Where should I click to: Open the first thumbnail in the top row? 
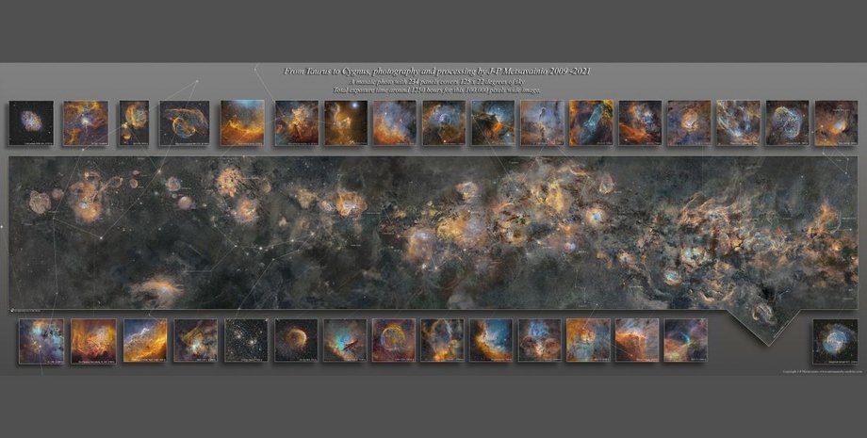(31, 122)
